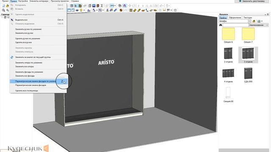Image resolution: width=271 pixels, height=152 pixels.
Task: Click Закончить расстановку button
Action: 252,1
